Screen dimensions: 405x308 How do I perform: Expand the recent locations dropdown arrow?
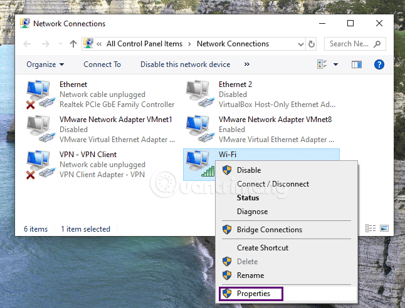pyautogui.click(x=60, y=44)
